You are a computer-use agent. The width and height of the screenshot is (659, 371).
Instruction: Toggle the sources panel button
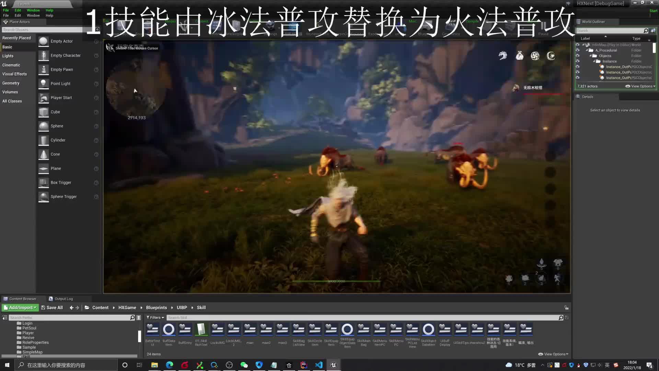[x=5, y=318]
